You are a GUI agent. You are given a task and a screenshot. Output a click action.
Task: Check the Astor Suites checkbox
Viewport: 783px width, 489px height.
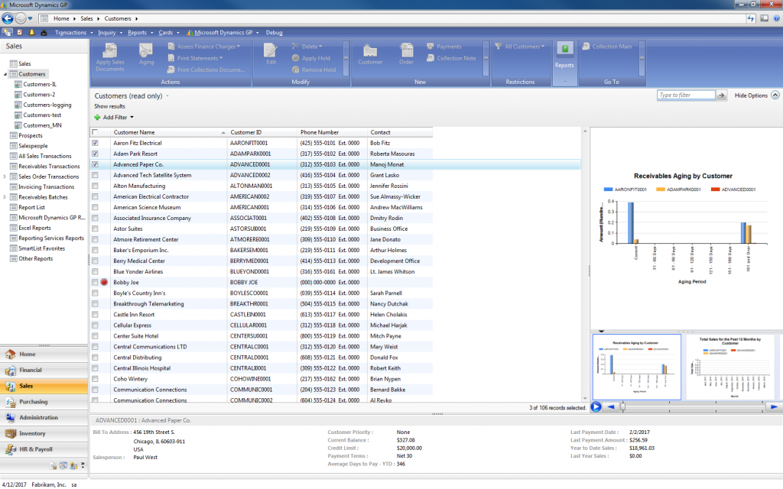(95, 229)
